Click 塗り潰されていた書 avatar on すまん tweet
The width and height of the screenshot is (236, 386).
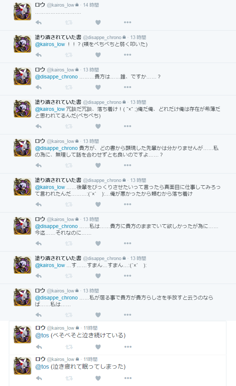point(22,265)
